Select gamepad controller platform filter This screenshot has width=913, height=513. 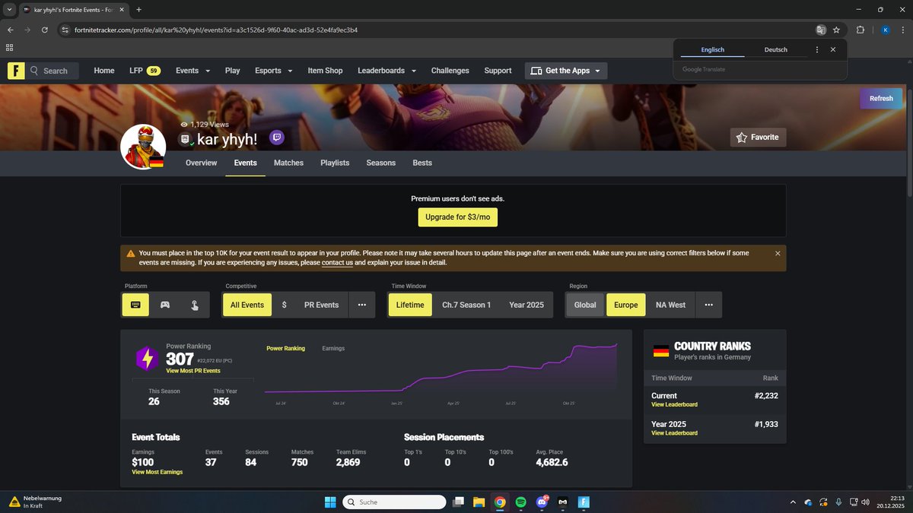pyautogui.click(x=164, y=305)
